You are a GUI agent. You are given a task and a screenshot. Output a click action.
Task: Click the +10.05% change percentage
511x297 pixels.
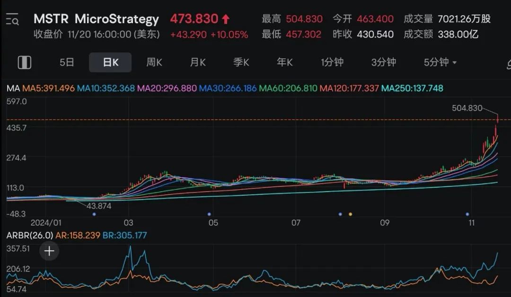[x=229, y=35]
